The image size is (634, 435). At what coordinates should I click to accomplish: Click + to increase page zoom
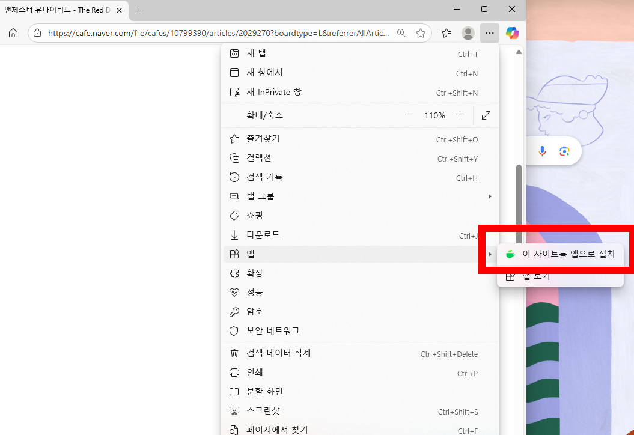pos(460,115)
